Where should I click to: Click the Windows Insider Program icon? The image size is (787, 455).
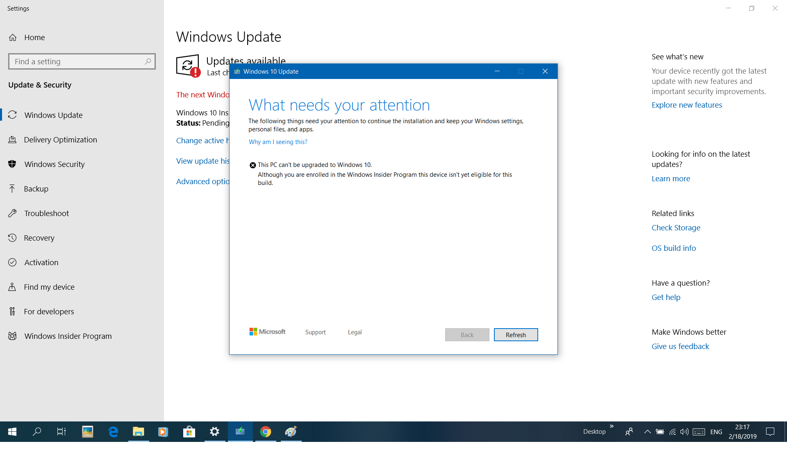point(13,336)
